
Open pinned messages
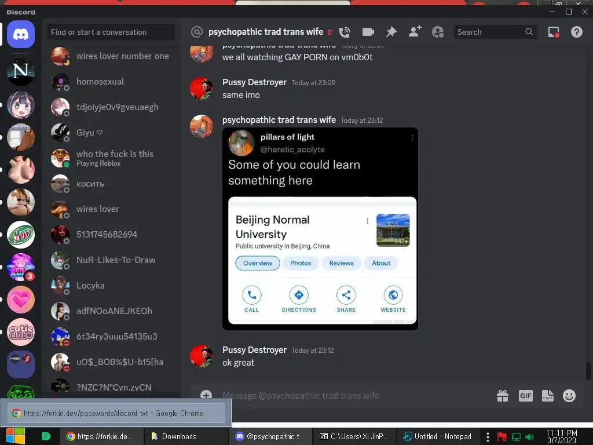(x=391, y=32)
